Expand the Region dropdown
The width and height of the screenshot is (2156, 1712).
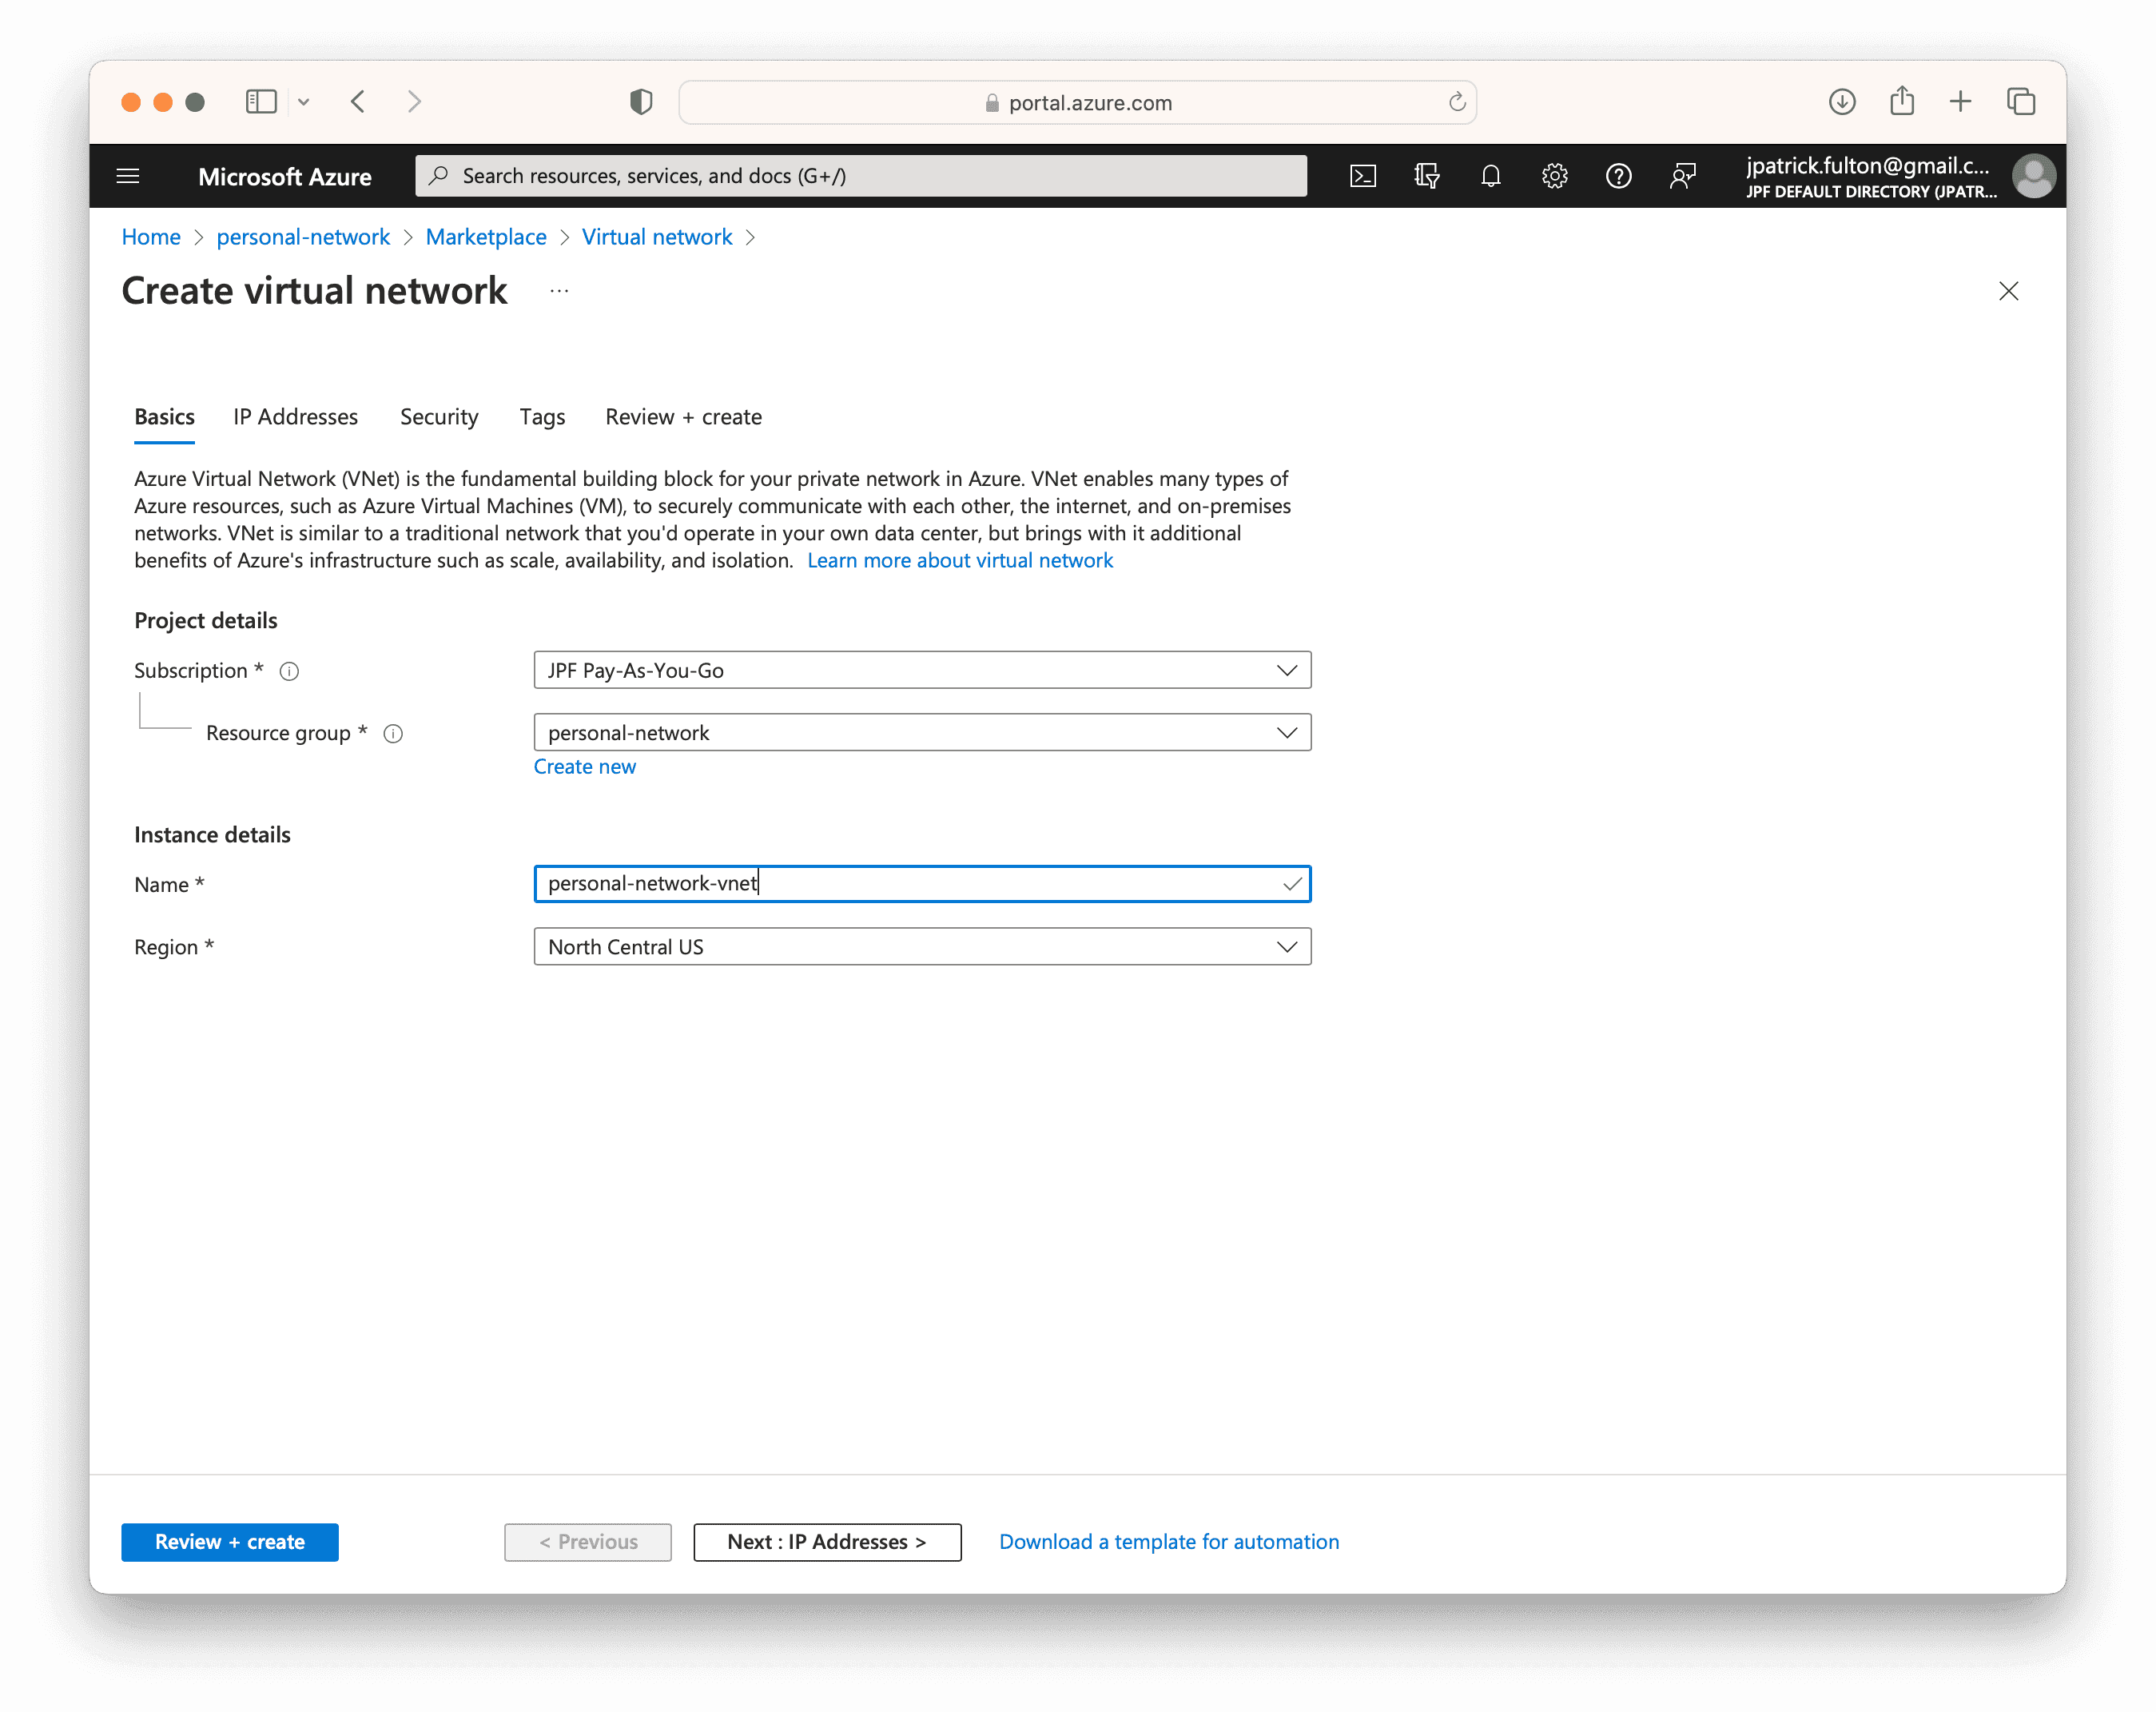click(922, 947)
